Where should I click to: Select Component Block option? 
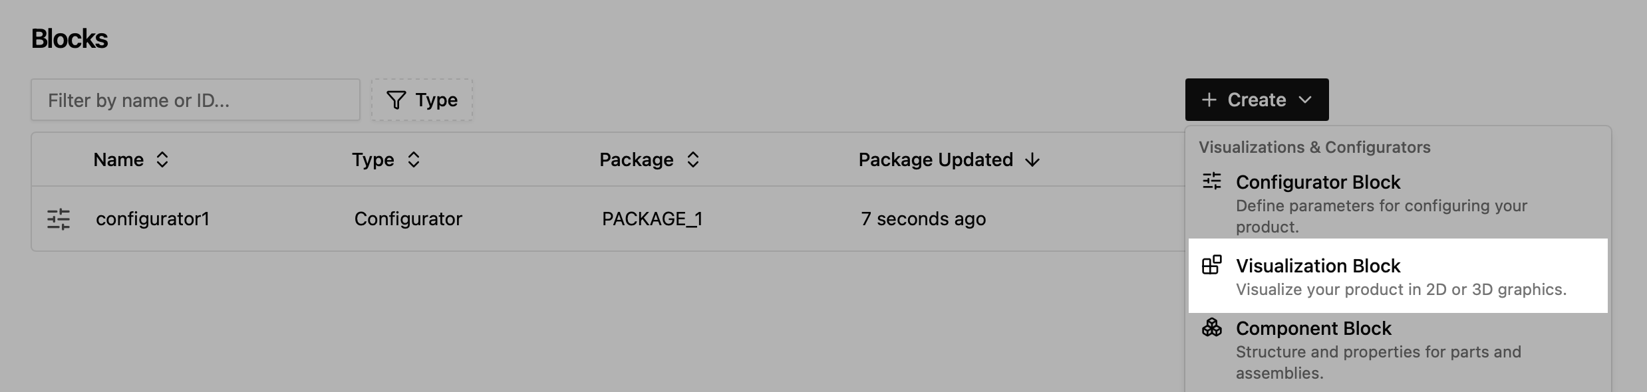[x=1398, y=350]
